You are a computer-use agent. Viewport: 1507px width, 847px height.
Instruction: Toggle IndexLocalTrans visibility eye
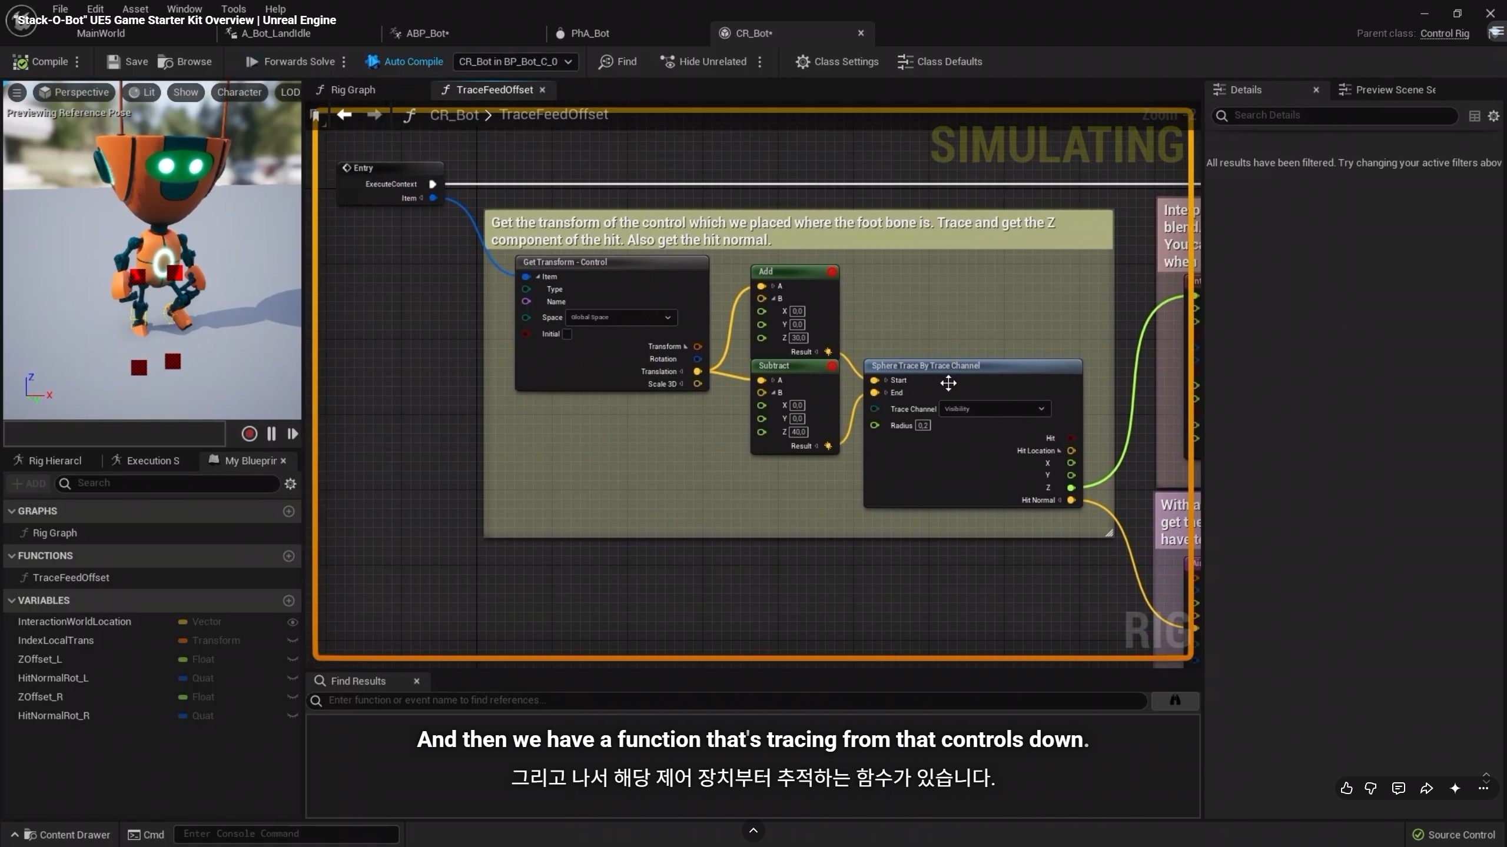292,641
